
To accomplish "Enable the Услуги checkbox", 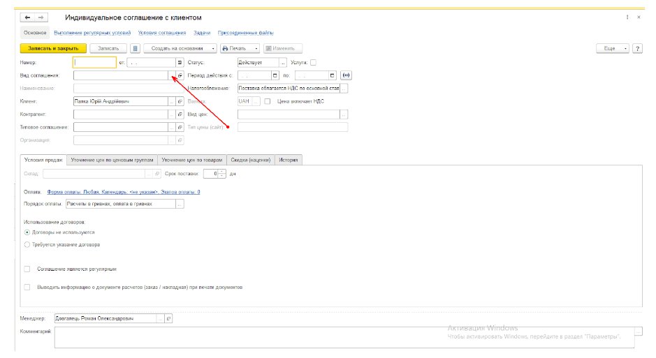I will (313, 63).
